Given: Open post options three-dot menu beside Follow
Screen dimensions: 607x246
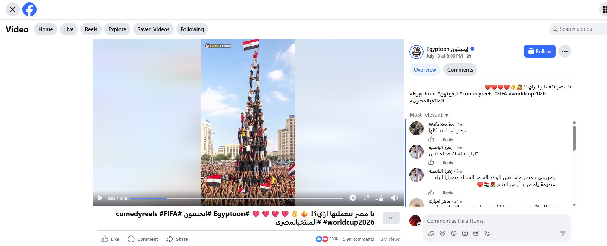Looking at the screenshot, I should tap(565, 51).
